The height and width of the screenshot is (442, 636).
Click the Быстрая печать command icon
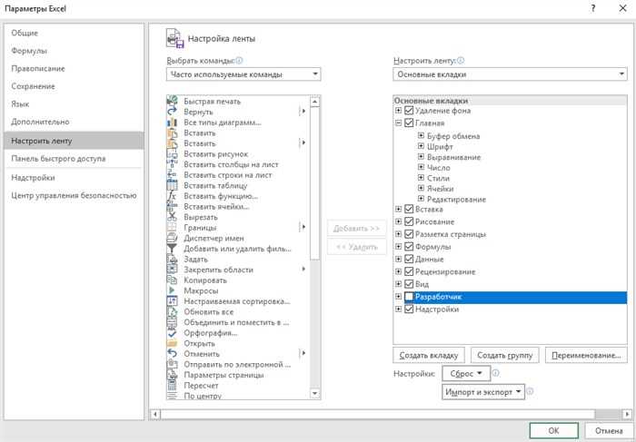click(x=172, y=101)
